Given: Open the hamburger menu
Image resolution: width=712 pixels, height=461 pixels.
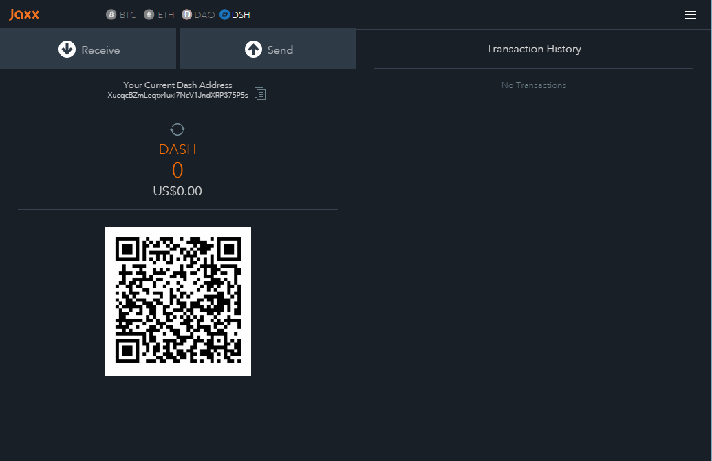Looking at the screenshot, I should click(690, 15).
